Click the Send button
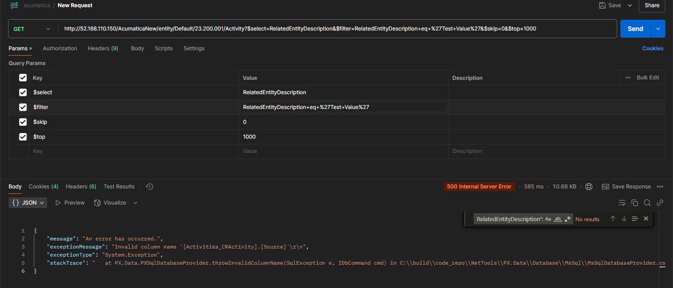 (635, 28)
